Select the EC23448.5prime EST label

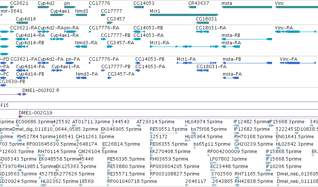pyautogui.click(x=229, y=167)
